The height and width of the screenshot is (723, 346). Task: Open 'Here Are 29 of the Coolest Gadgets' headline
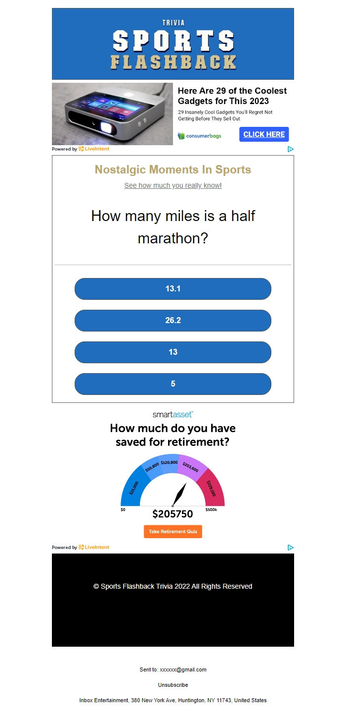pos(232,96)
